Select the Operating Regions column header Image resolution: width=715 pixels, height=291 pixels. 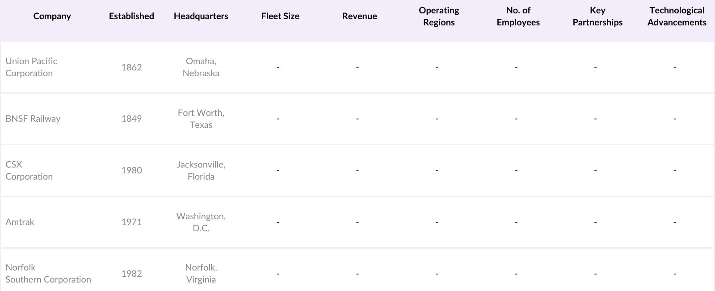[x=439, y=16]
